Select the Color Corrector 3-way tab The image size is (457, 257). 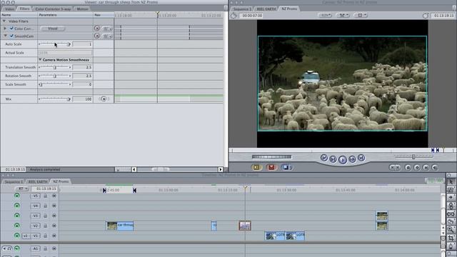point(53,9)
